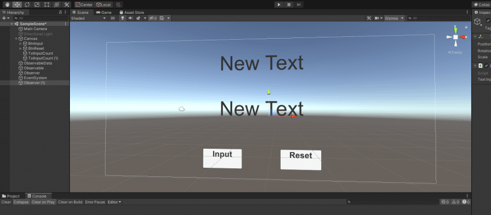Collapse the SampleScene tree node
Viewport: 491px width, 215px height.
click(12, 24)
